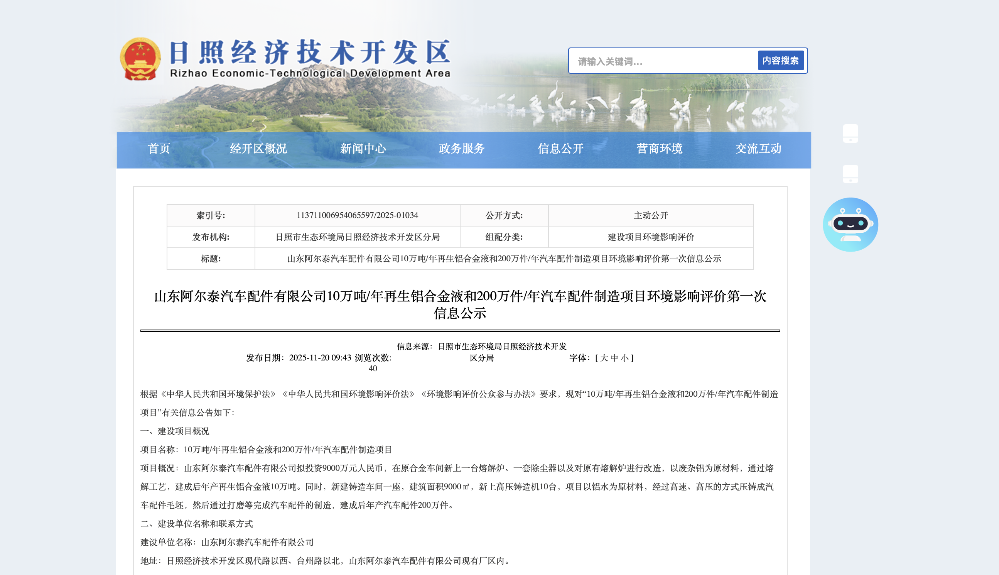The width and height of the screenshot is (999, 575).
Task: Click the 内容搜索 search button
Action: (780, 61)
